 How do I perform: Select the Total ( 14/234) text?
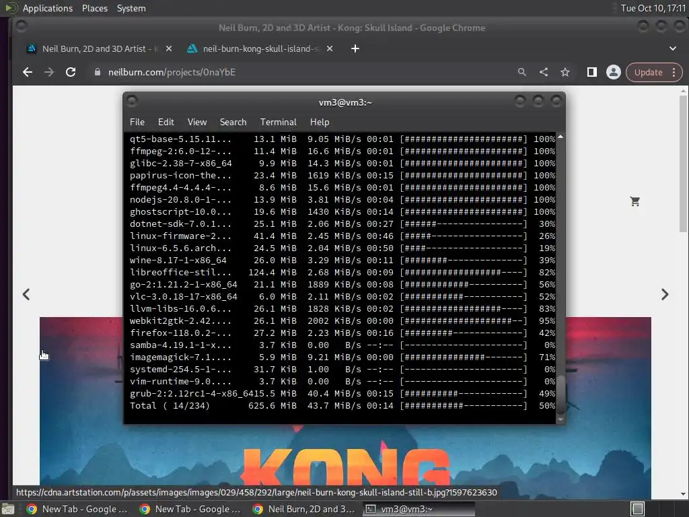[170, 406]
